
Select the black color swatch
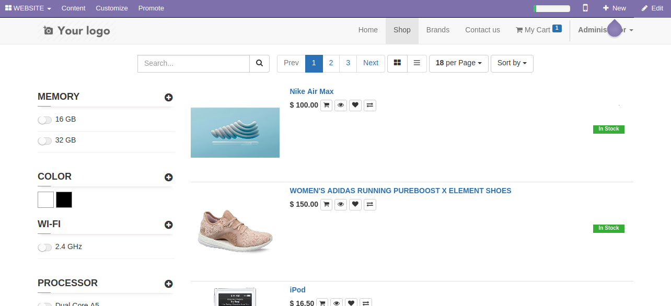tap(64, 199)
